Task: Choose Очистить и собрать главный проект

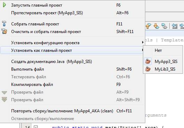Action: pos(72,32)
